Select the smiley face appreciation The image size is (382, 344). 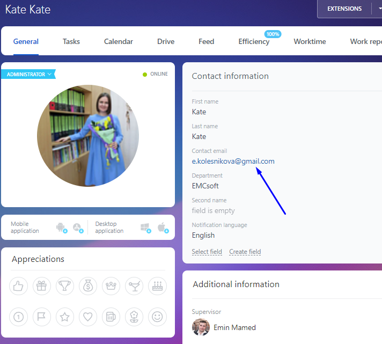point(157,317)
